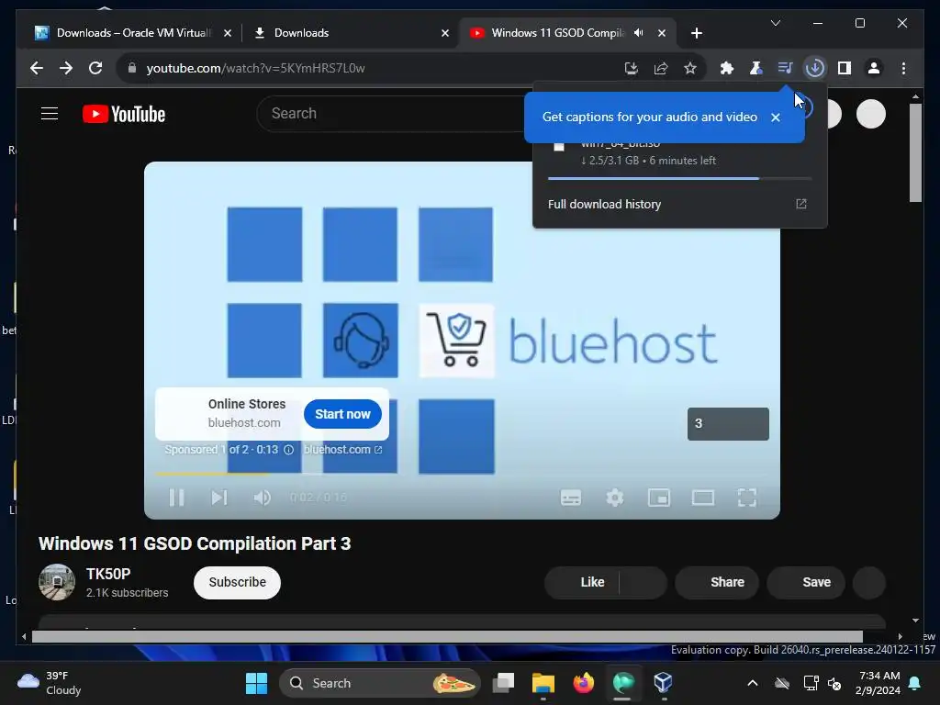Open download history external icon
The image size is (940, 705).
(800, 205)
